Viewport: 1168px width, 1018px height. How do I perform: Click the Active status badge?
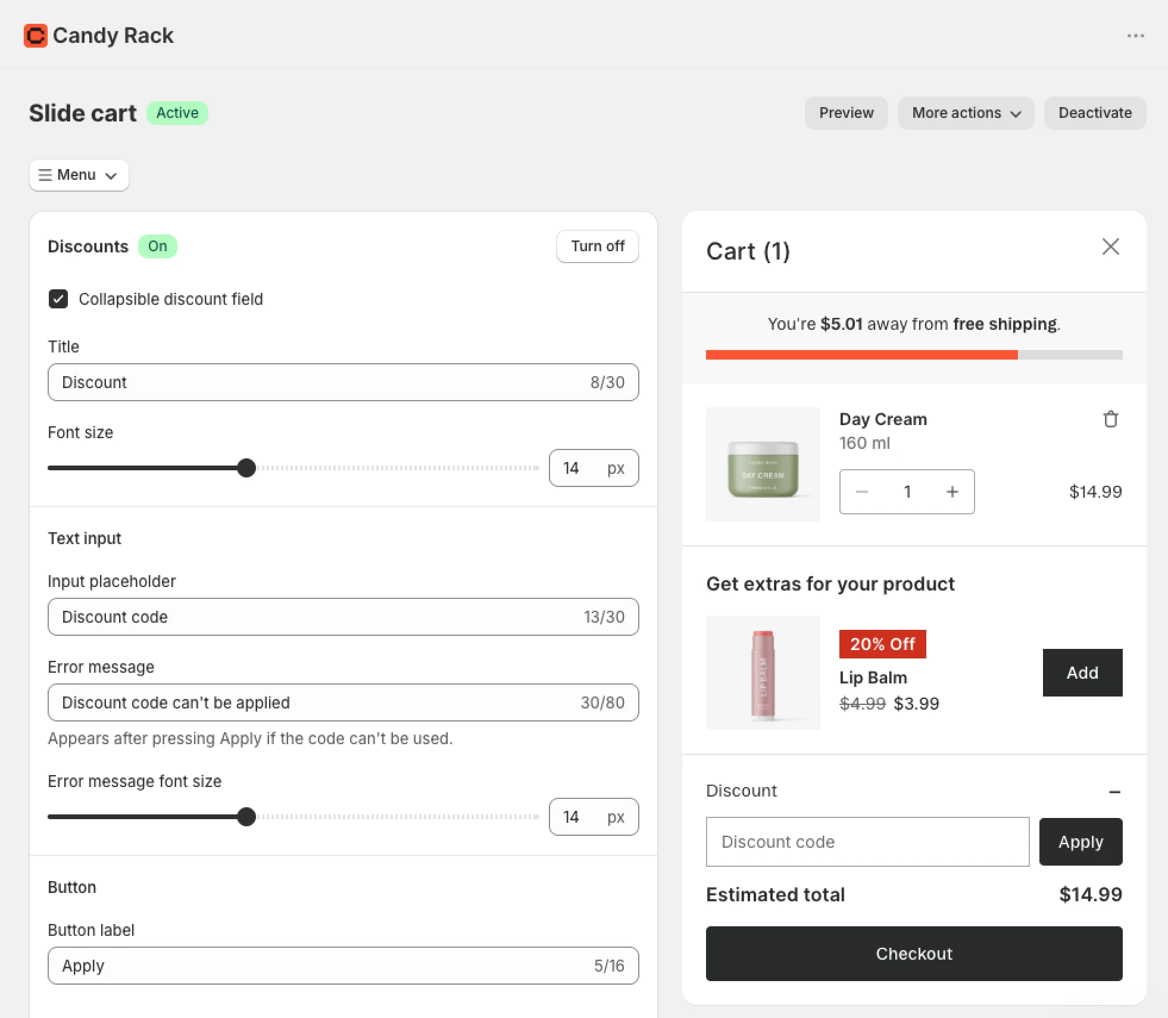click(177, 113)
